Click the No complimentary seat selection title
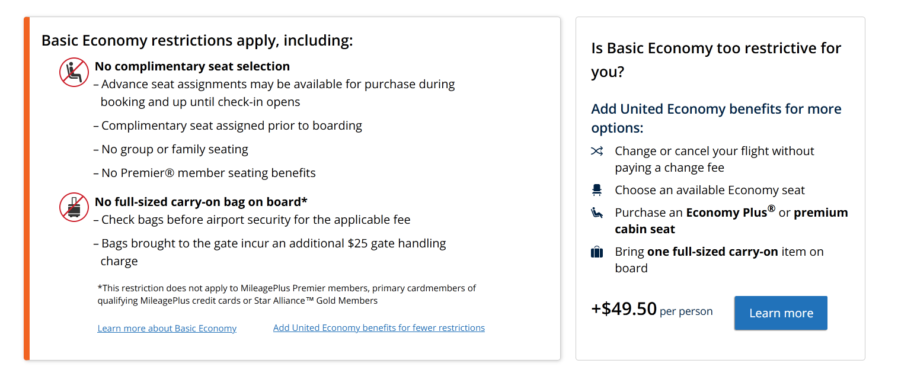The height and width of the screenshot is (383, 898). coord(192,66)
